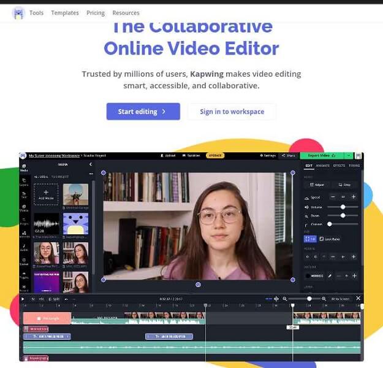Toggle the Lock Ratio checkbox

point(322,239)
